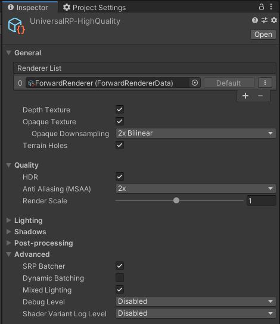Screen dimensions: 280x324
Task: Switch to the Project Settings tab
Action: [x=95, y=8]
